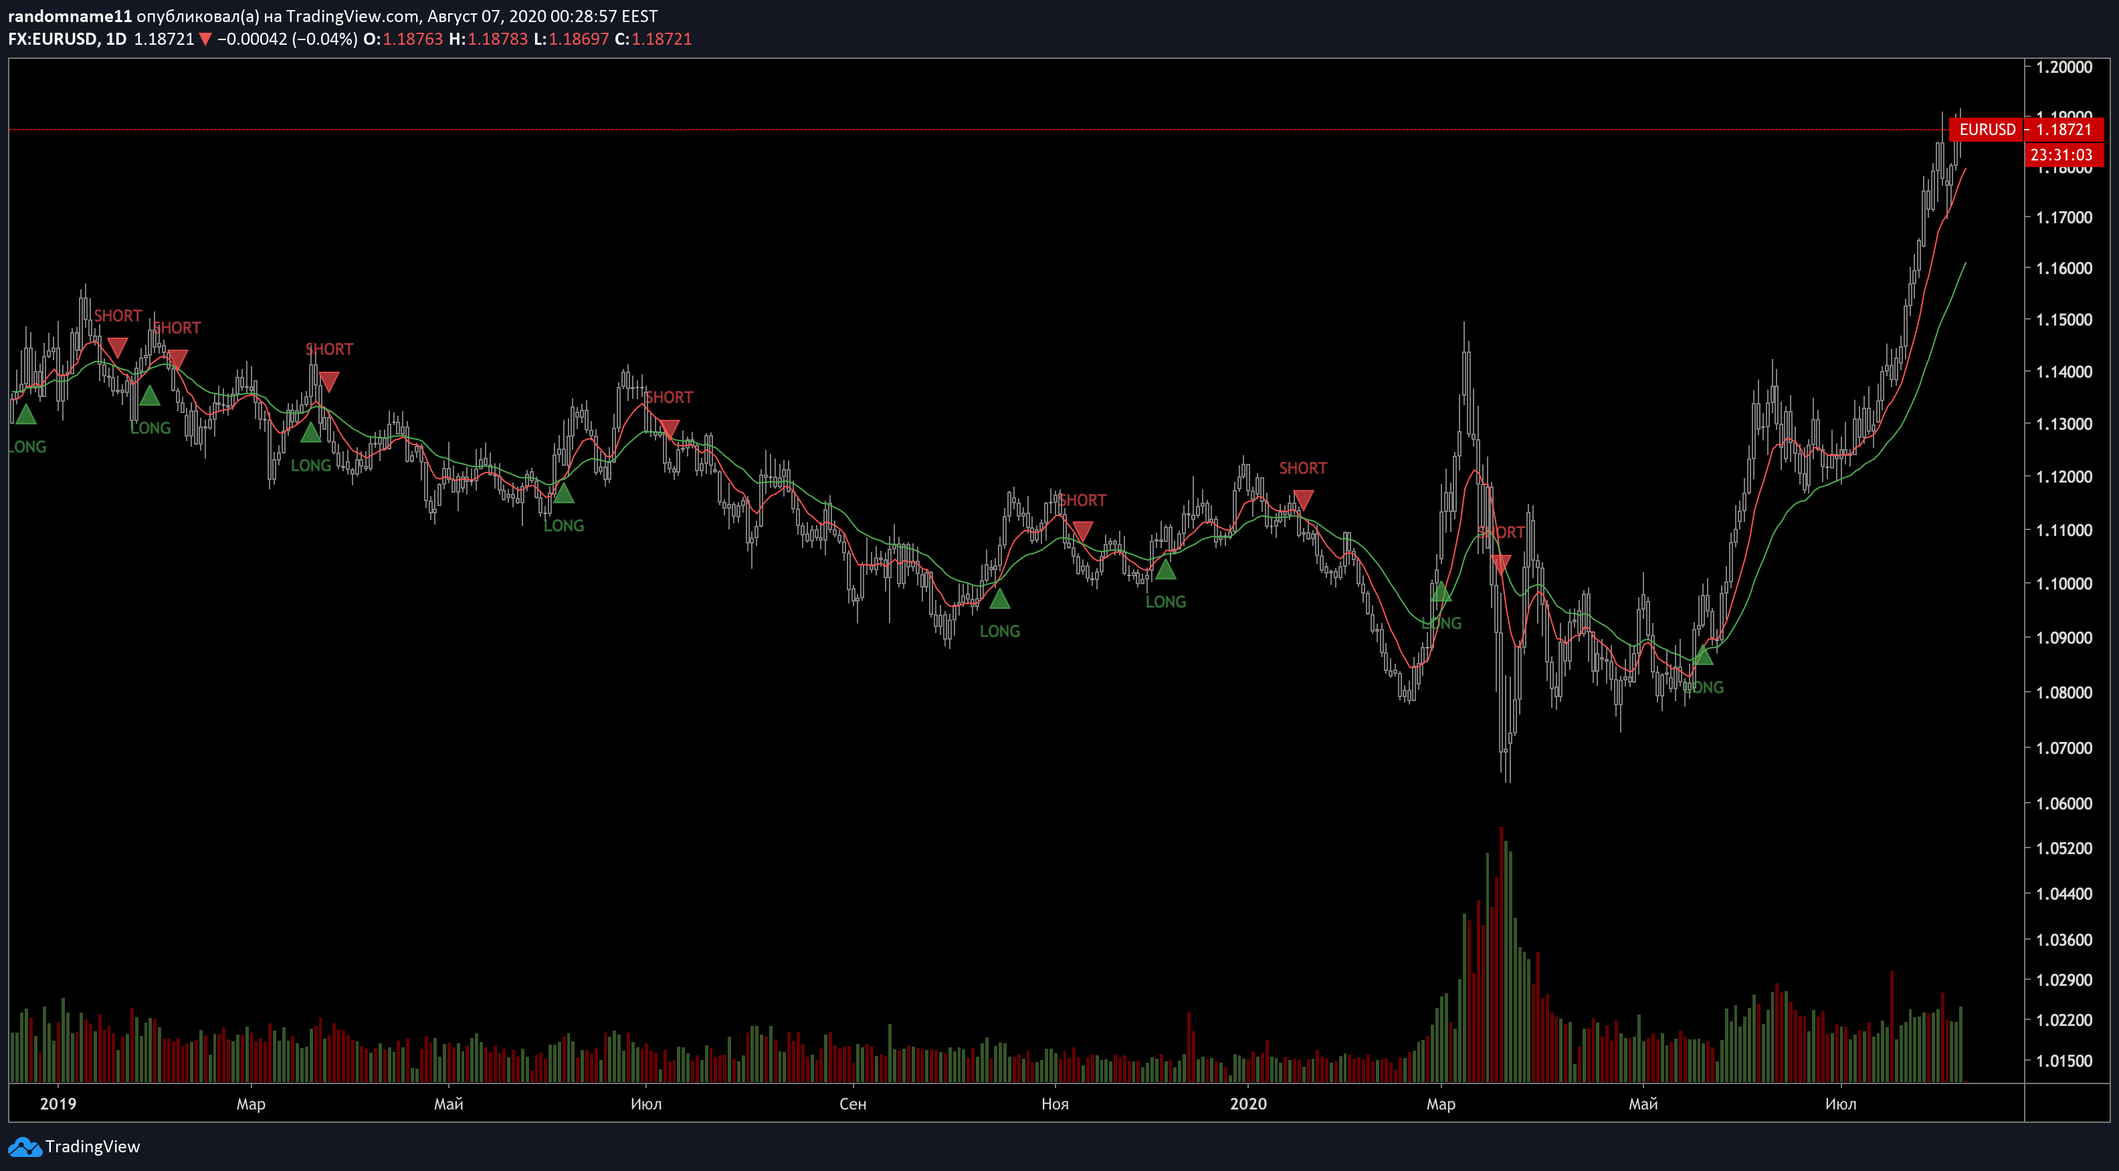Click the 1.20000 price axis label
This screenshot has width=2119, height=1171.
(x=2064, y=67)
